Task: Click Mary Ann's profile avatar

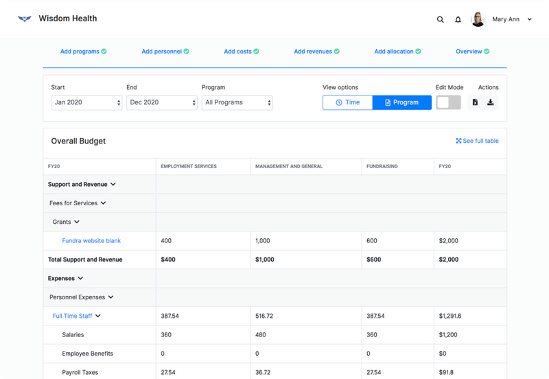Action: point(478,19)
